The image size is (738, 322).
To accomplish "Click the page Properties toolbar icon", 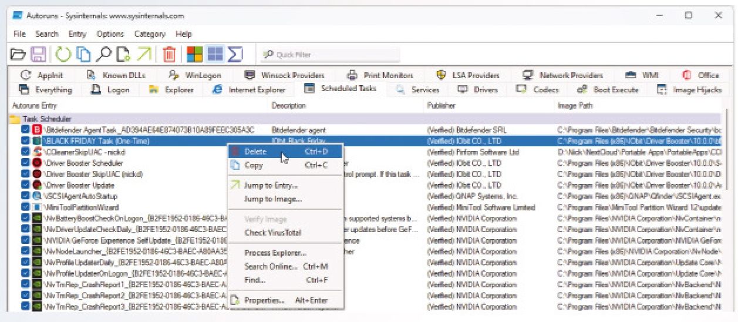I will click(123, 55).
